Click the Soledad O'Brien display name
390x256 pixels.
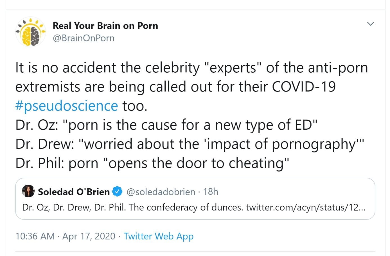pyautogui.click(x=74, y=192)
